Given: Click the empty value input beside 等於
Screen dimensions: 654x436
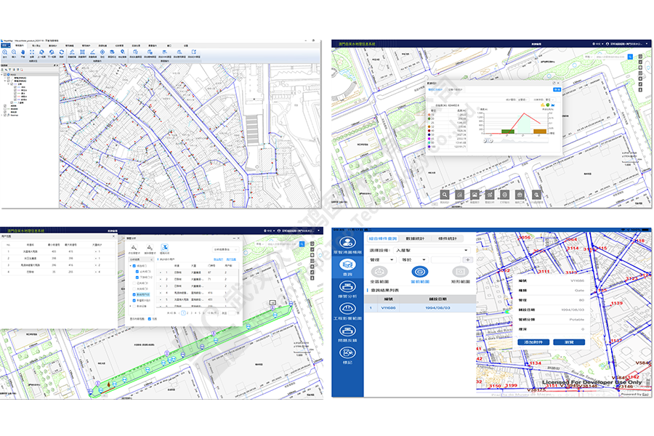Looking at the screenshot, I should tap(445, 260).
